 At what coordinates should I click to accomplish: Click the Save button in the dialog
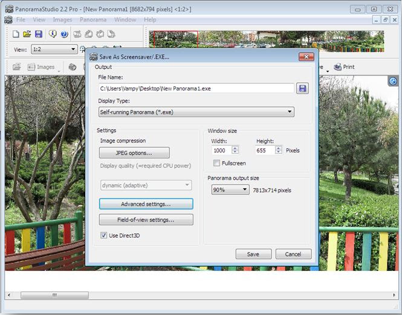coord(253,254)
